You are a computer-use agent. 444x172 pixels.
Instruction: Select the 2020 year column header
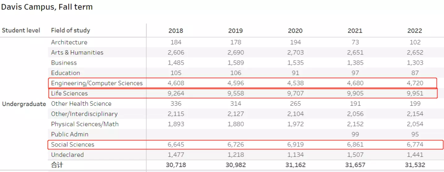(x=295, y=30)
